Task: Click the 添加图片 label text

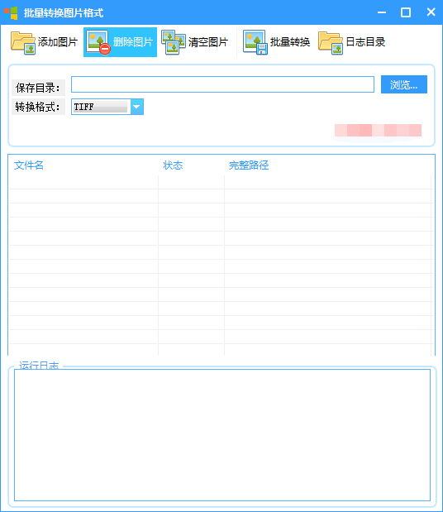Action: click(x=58, y=42)
